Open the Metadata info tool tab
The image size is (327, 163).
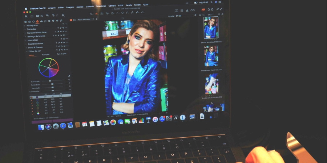[53, 21]
